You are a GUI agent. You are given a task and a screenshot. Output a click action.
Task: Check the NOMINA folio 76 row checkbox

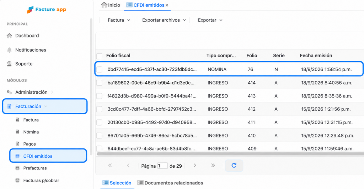click(100, 69)
